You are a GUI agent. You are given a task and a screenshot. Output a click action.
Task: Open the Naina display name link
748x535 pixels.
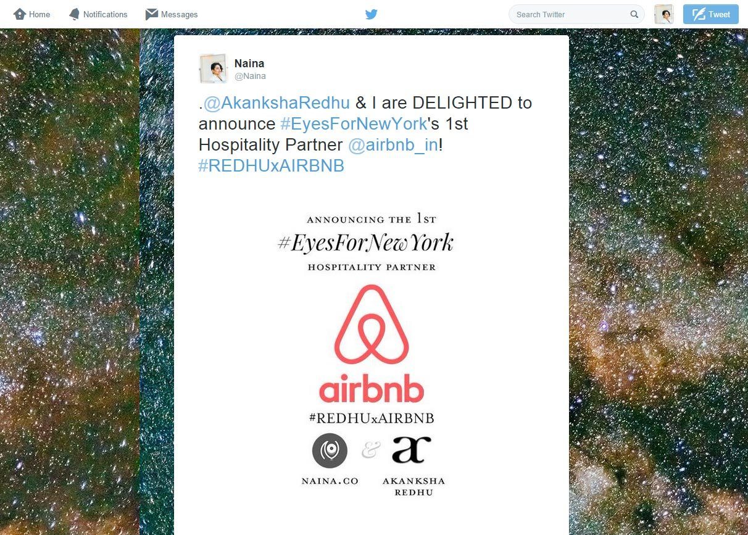pos(249,64)
